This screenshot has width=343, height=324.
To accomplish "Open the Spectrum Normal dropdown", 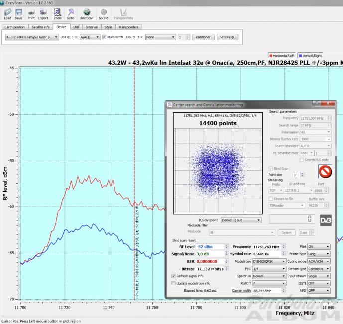I will (x=269, y=276).
